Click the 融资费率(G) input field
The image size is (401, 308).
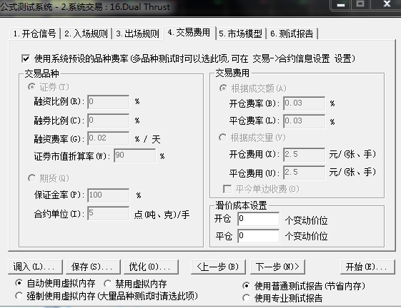coord(109,138)
